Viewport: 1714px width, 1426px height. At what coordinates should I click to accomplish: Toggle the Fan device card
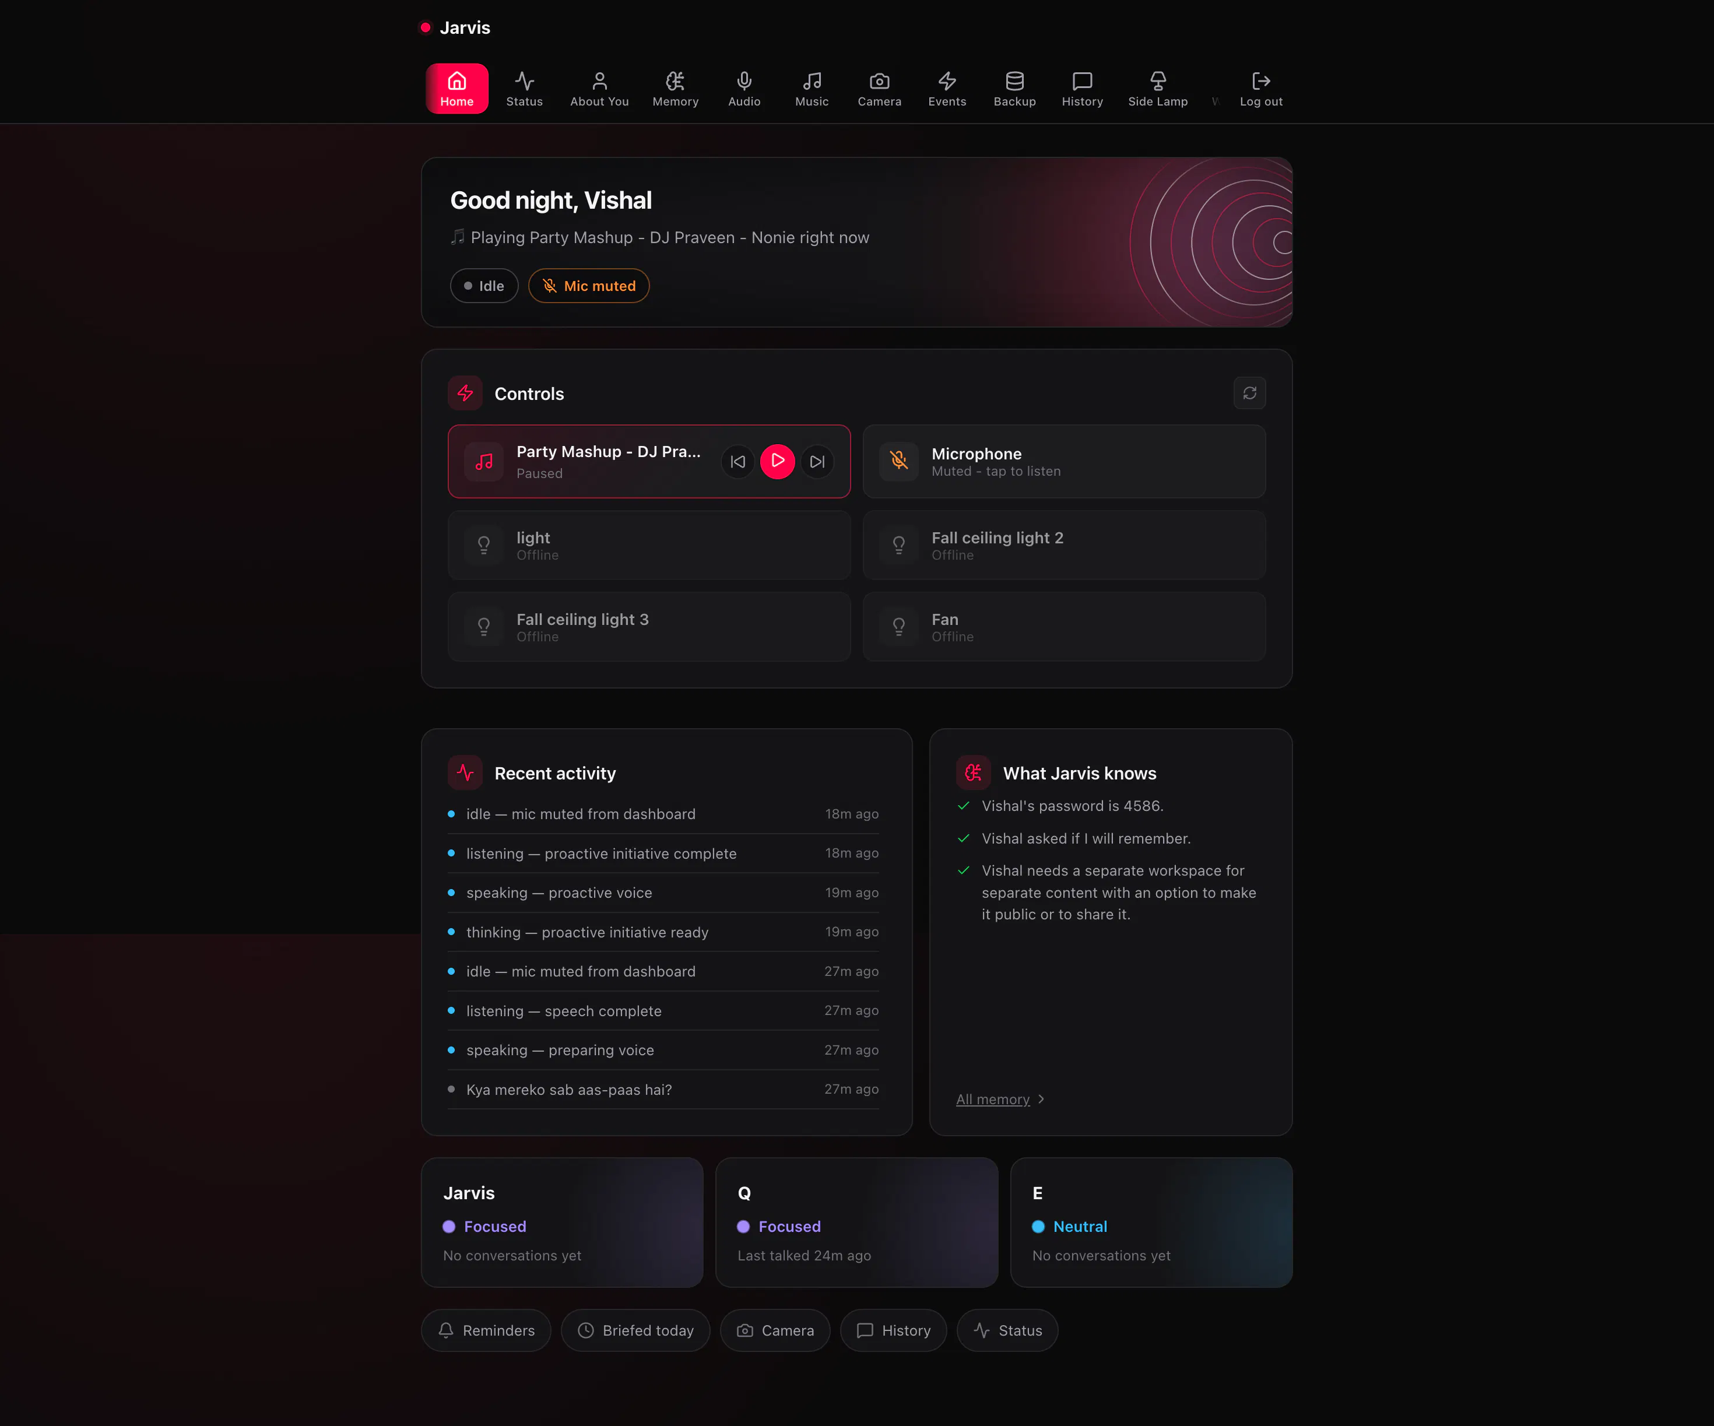click(1065, 627)
